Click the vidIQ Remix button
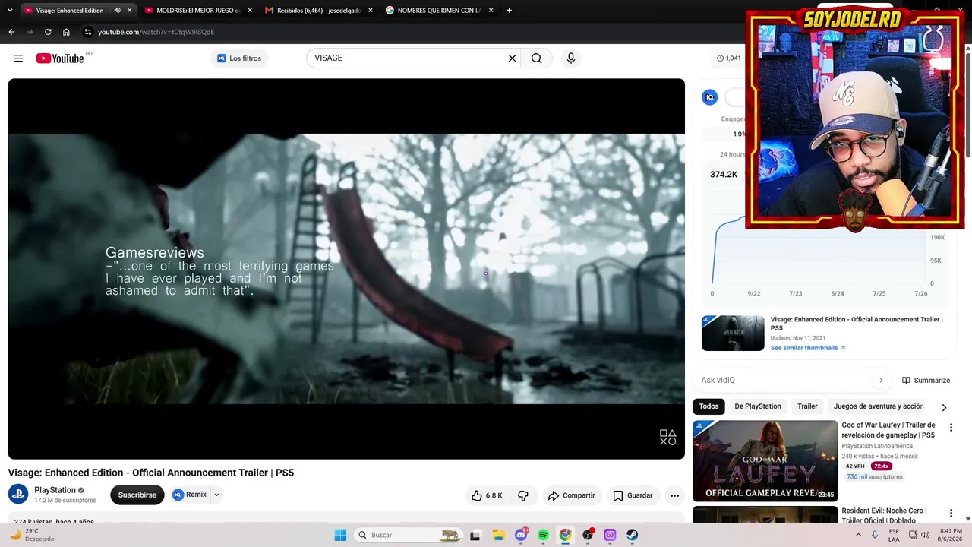The height and width of the screenshot is (547, 972). point(190,495)
